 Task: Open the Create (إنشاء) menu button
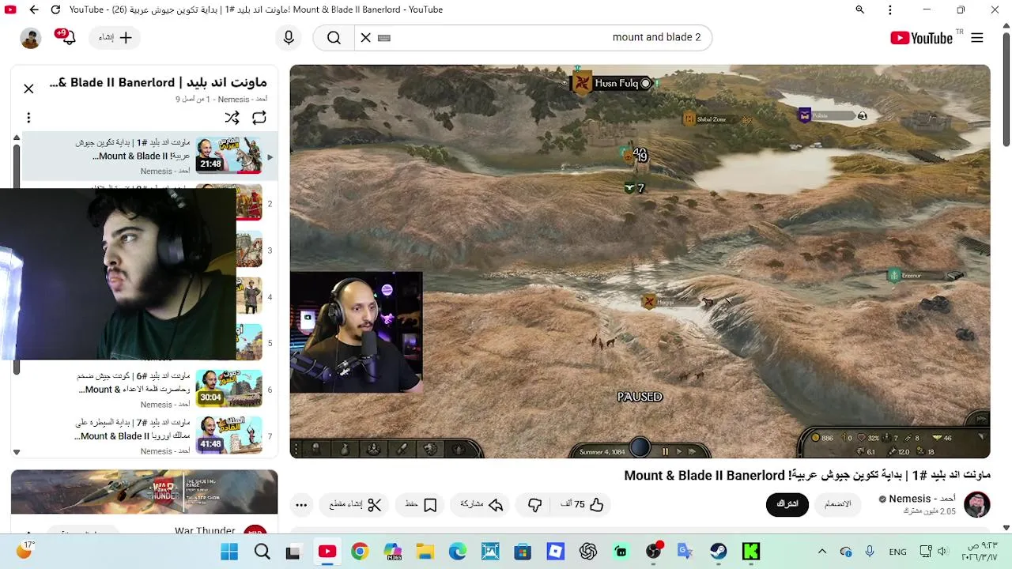[x=115, y=37]
